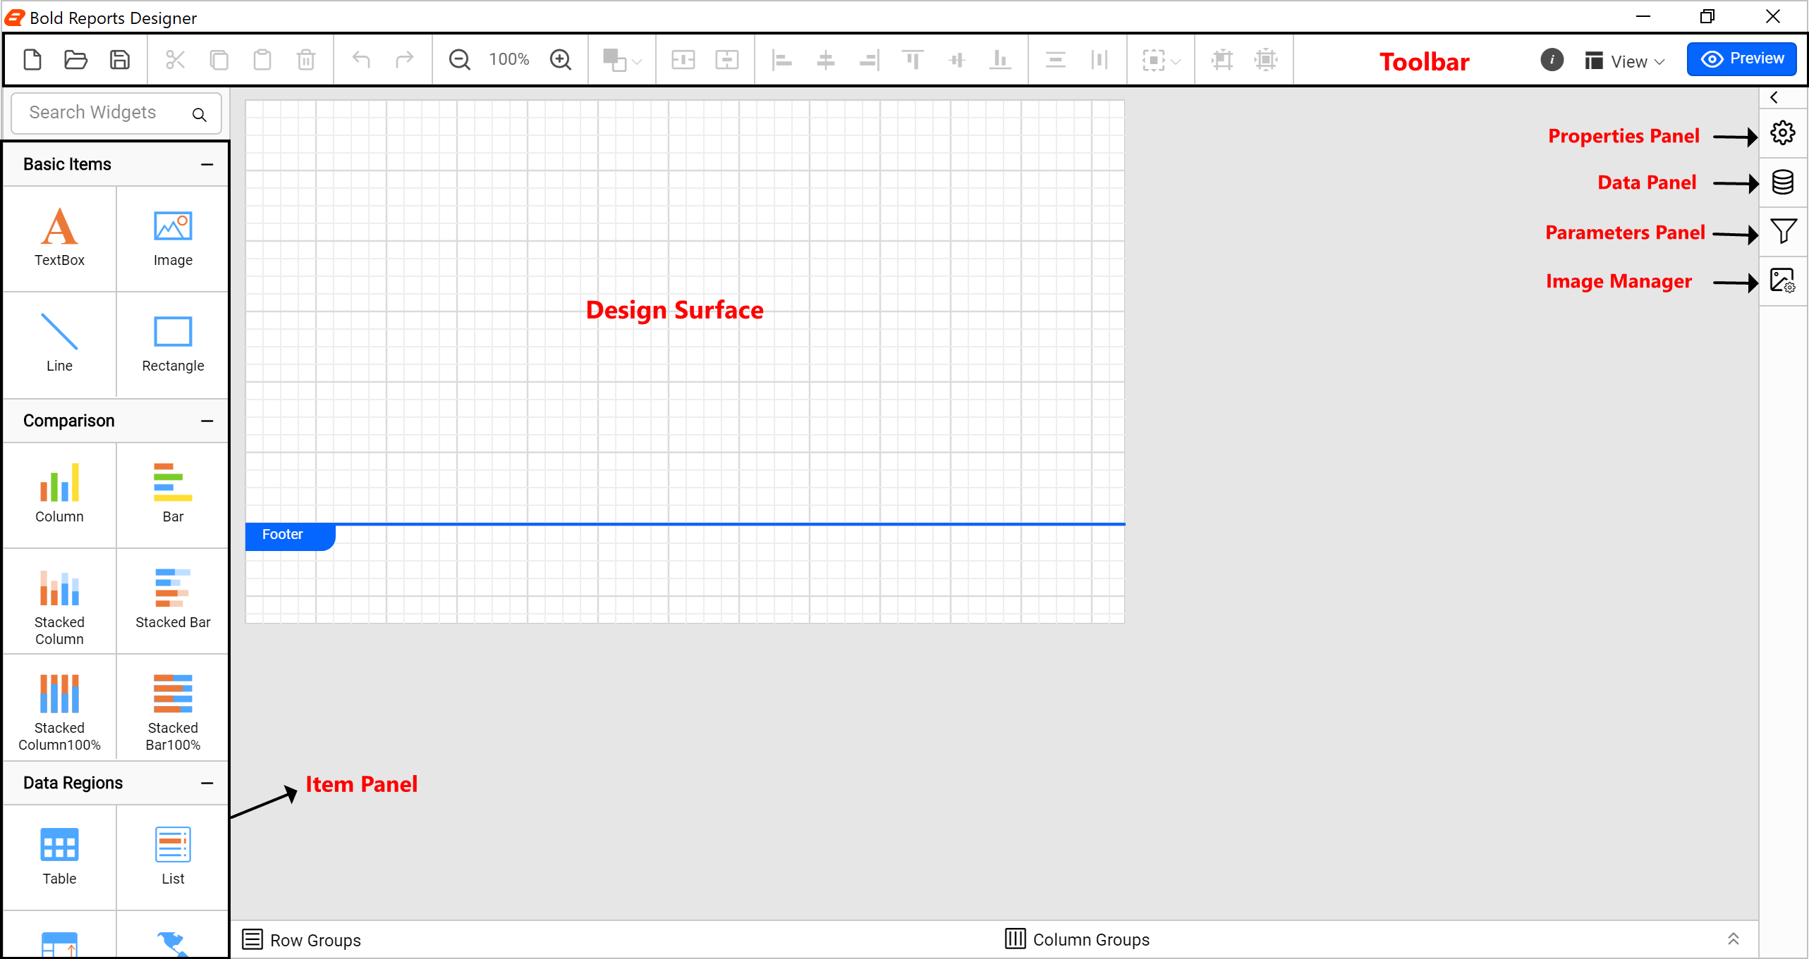Click the snap to grid icon
Image resolution: width=1809 pixels, height=959 pixels.
pos(1222,60)
